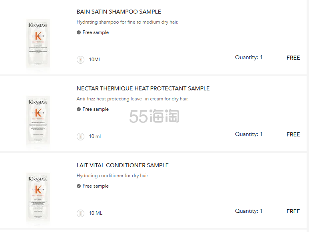
Task: Open Bain Satin Shampoo Sample title
Action: 119,12
